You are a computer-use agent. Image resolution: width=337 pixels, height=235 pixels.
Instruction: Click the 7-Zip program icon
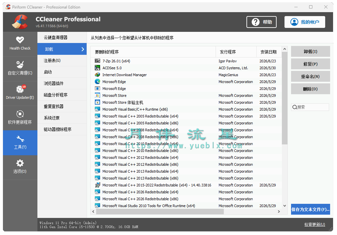coord(97,61)
